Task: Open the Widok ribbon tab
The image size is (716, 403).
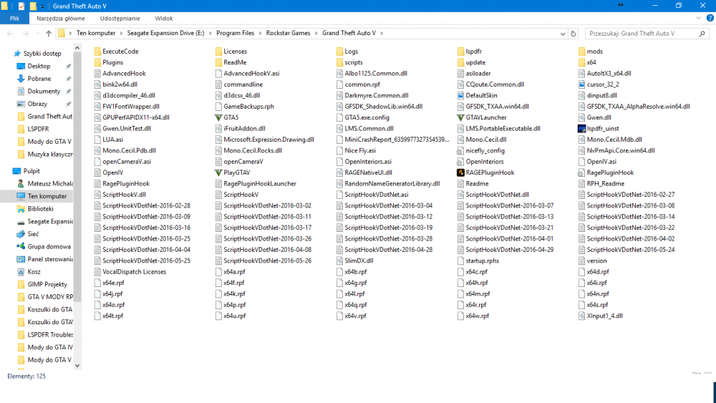Action: (x=164, y=19)
